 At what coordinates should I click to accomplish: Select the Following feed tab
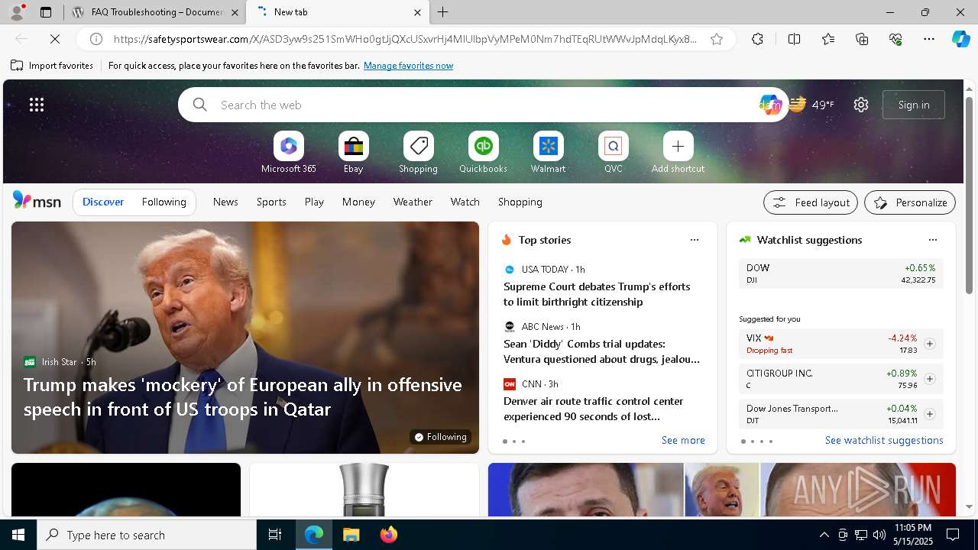pos(164,202)
